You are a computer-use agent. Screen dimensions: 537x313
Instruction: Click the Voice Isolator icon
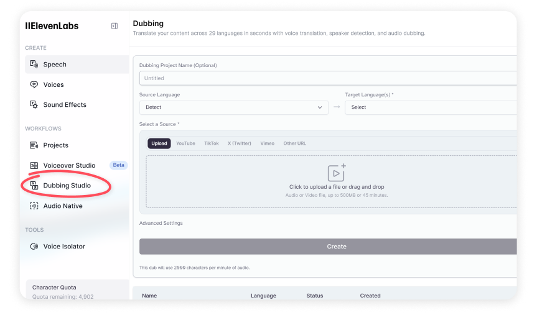[34, 247]
